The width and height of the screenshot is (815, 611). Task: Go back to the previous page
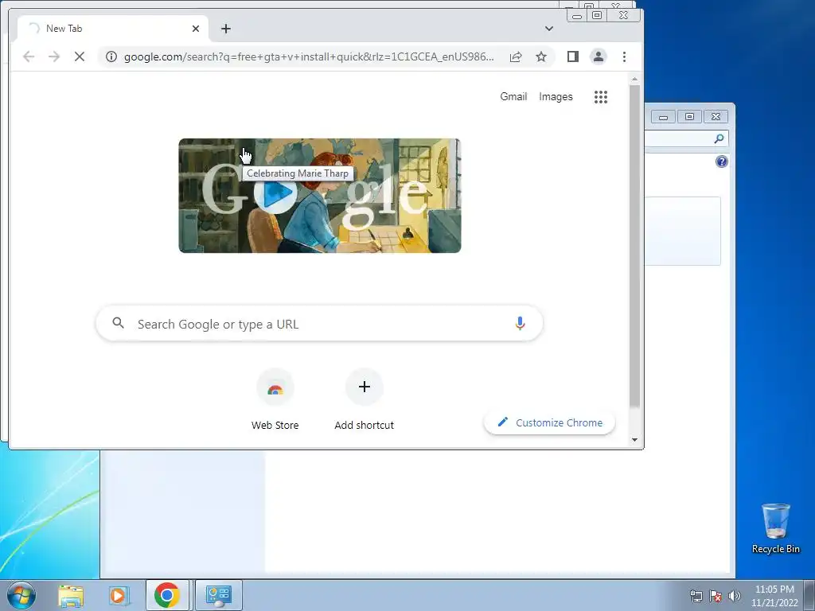(x=29, y=56)
